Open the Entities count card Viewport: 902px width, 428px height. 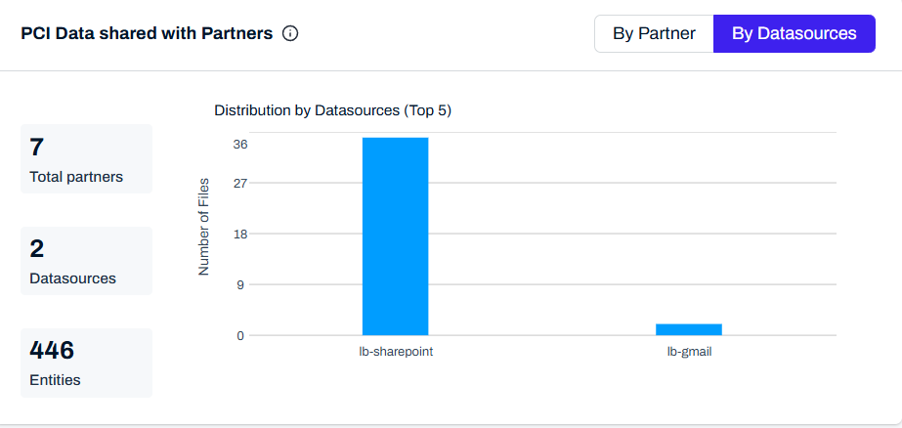87,363
